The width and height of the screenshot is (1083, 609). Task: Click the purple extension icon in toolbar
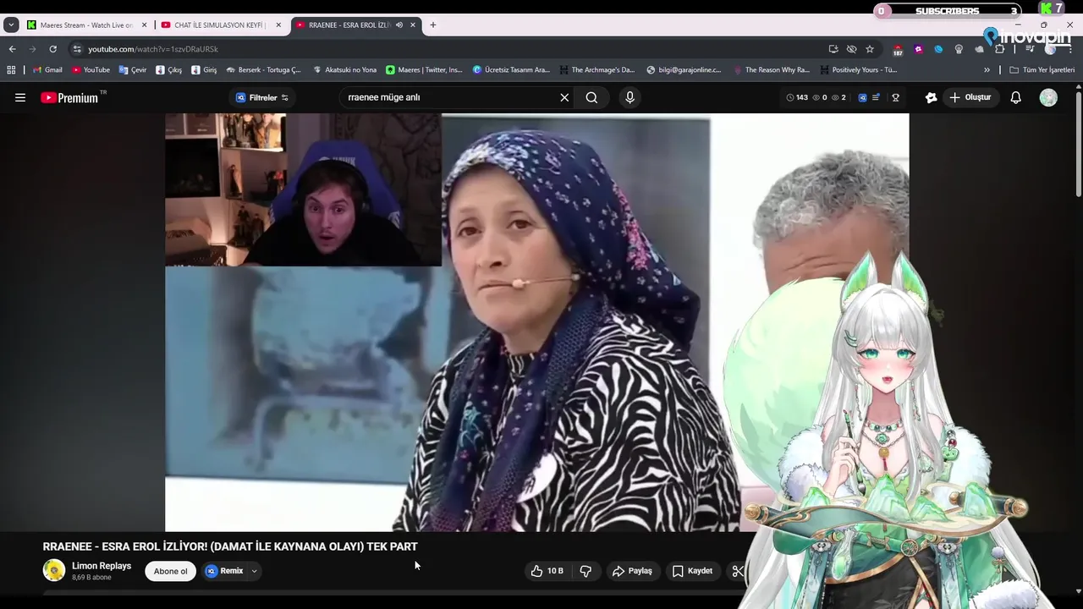[918, 49]
